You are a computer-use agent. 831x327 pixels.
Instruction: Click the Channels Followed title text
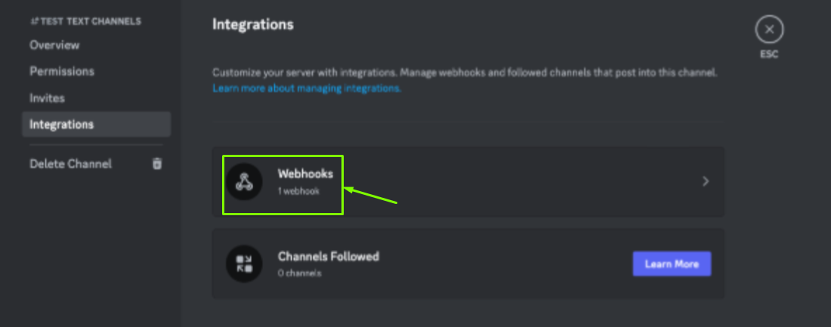tap(329, 256)
